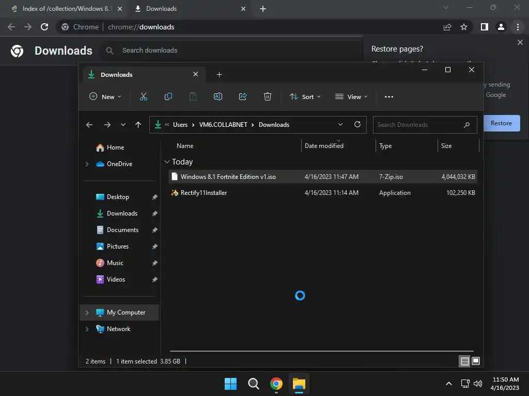This screenshot has height=396, width=529.
Task: Open recent locations dropdown chevron
Action: click(123, 125)
